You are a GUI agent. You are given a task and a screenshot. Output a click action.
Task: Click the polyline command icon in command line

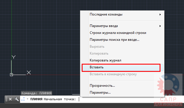coord(23,99)
